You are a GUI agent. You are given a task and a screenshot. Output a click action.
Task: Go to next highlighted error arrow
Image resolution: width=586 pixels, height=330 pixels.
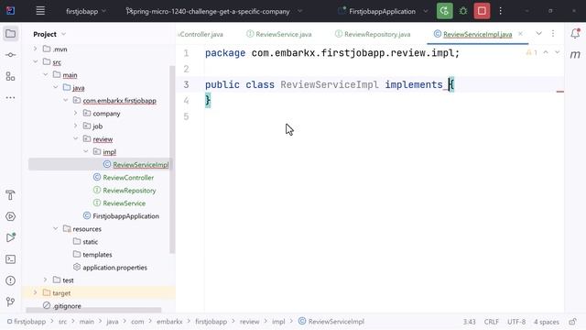(x=558, y=52)
